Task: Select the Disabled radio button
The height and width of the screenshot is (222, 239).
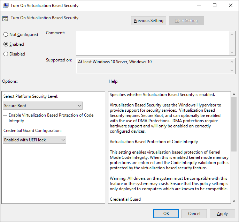Action: [6, 54]
